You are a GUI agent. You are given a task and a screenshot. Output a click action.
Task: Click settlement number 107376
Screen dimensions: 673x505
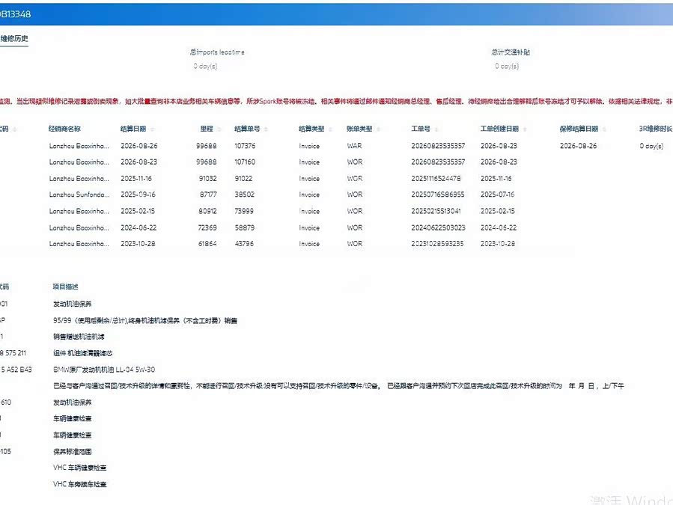245,146
